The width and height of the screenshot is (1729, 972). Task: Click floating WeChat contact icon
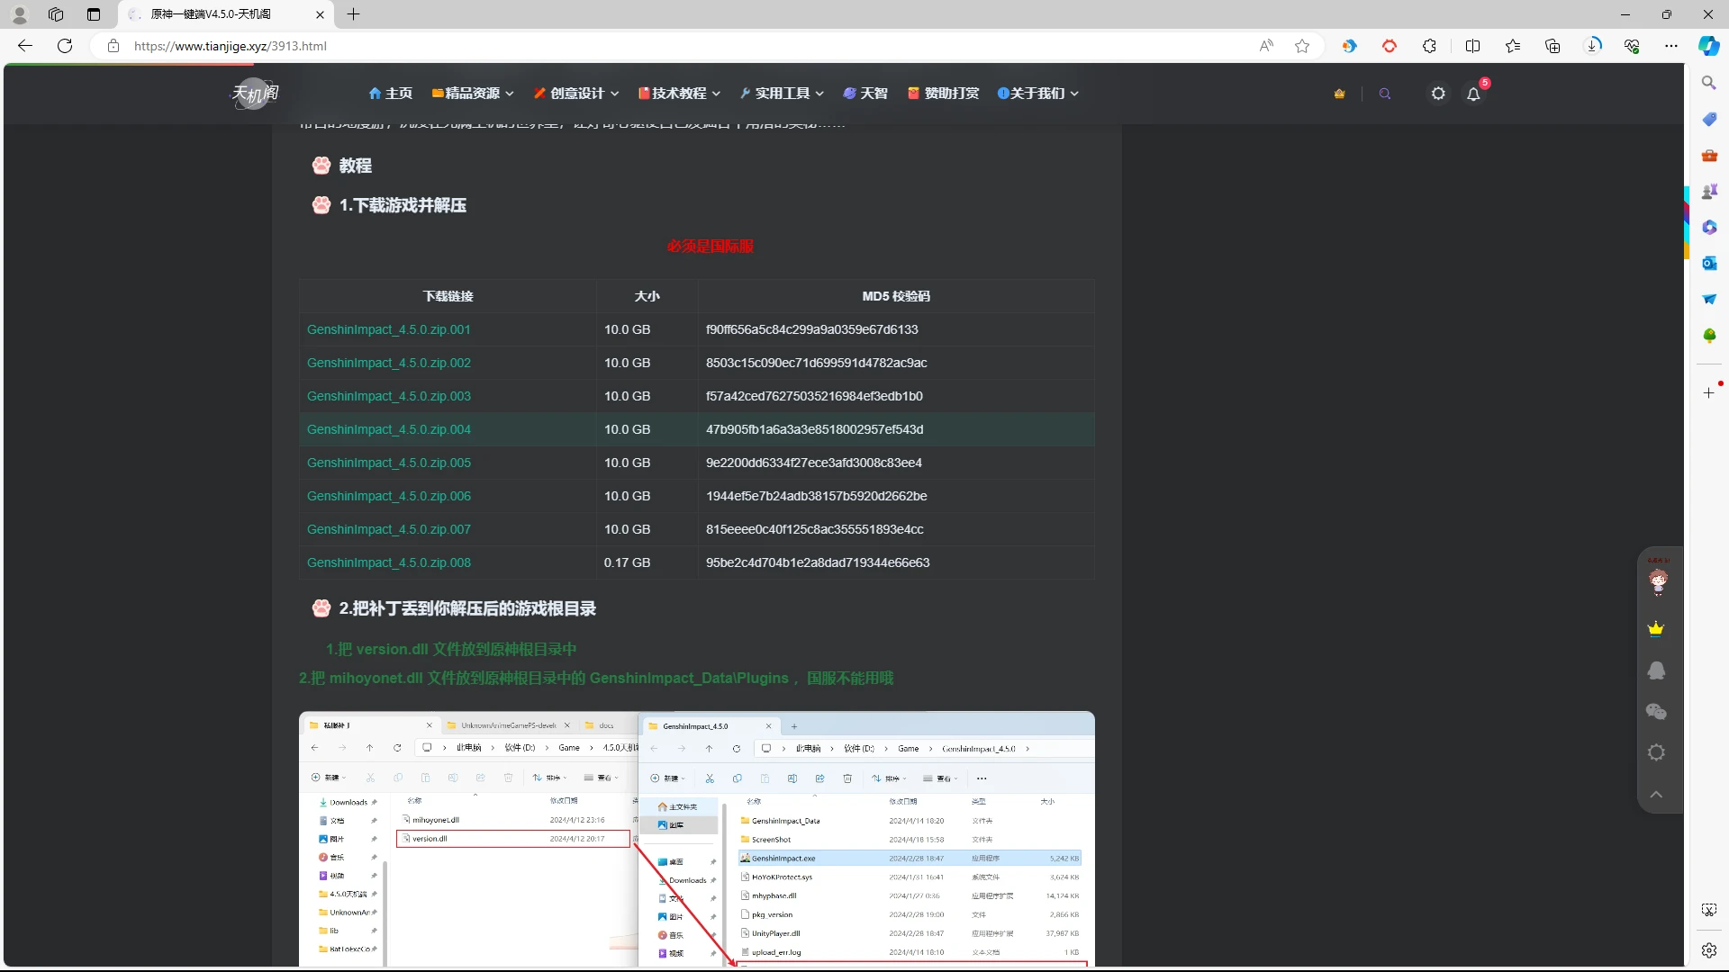[x=1655, y=711]
